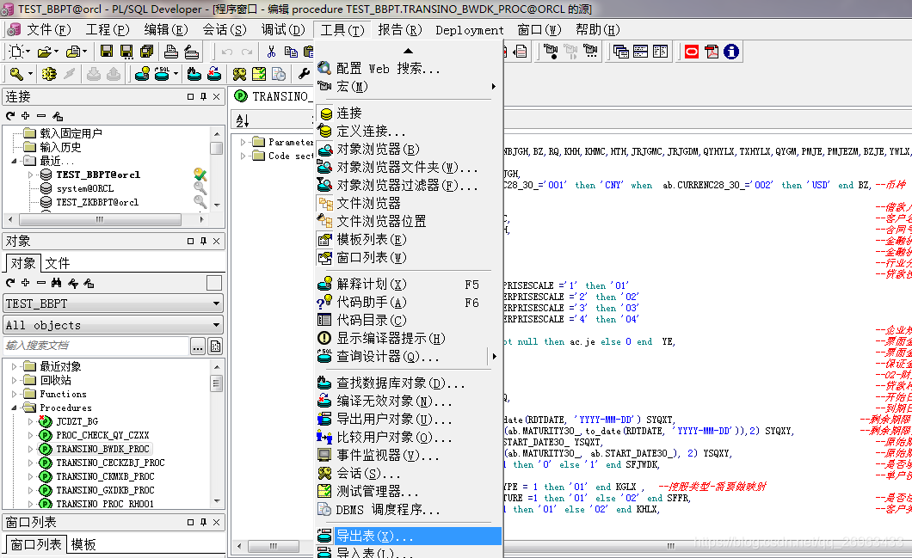Click the blue information icon
Screen dimensions: 912x558
pos(731,52)
